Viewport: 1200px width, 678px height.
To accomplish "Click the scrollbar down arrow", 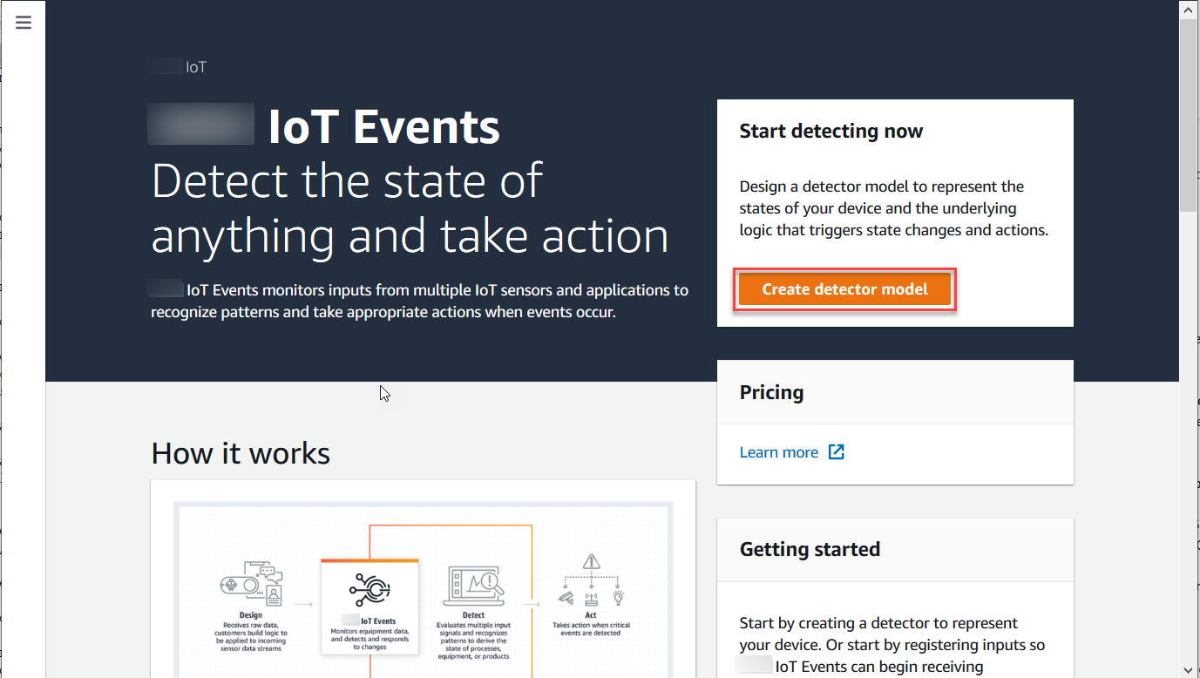I will click(x=1188, y=669).
